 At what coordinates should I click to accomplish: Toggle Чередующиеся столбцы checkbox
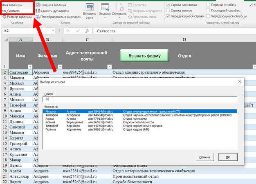[208, 16]
